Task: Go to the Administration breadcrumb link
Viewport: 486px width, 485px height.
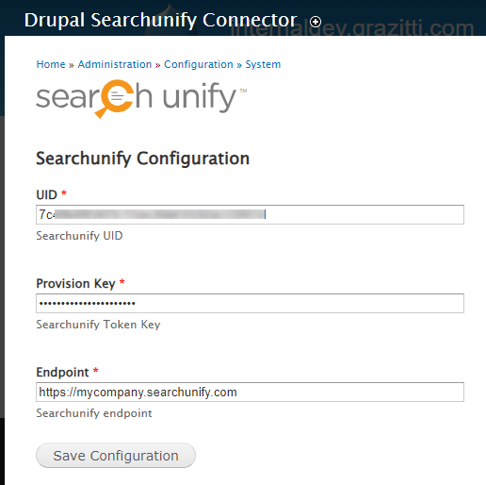Action: point(115,64)
